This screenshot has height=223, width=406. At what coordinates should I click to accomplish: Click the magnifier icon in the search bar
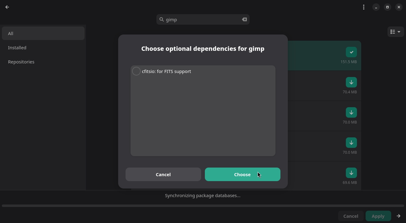[162, 19]
